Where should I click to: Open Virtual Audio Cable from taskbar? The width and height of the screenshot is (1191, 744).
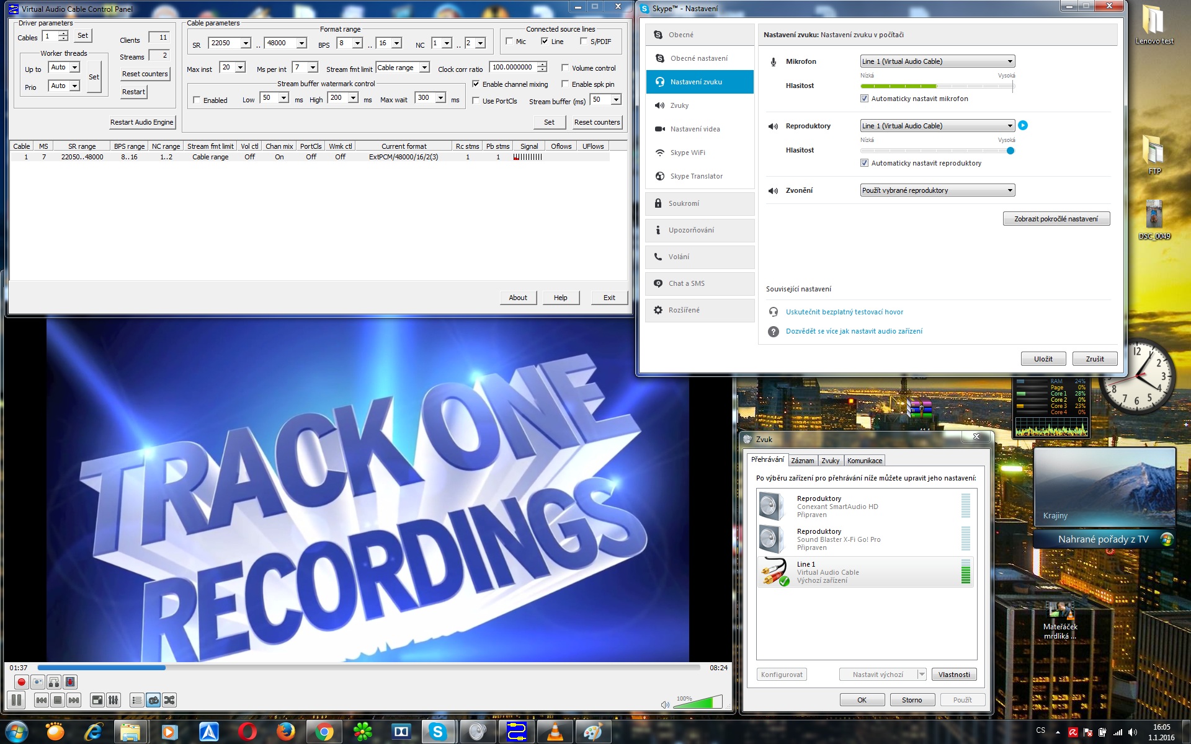tap(516, 732)
